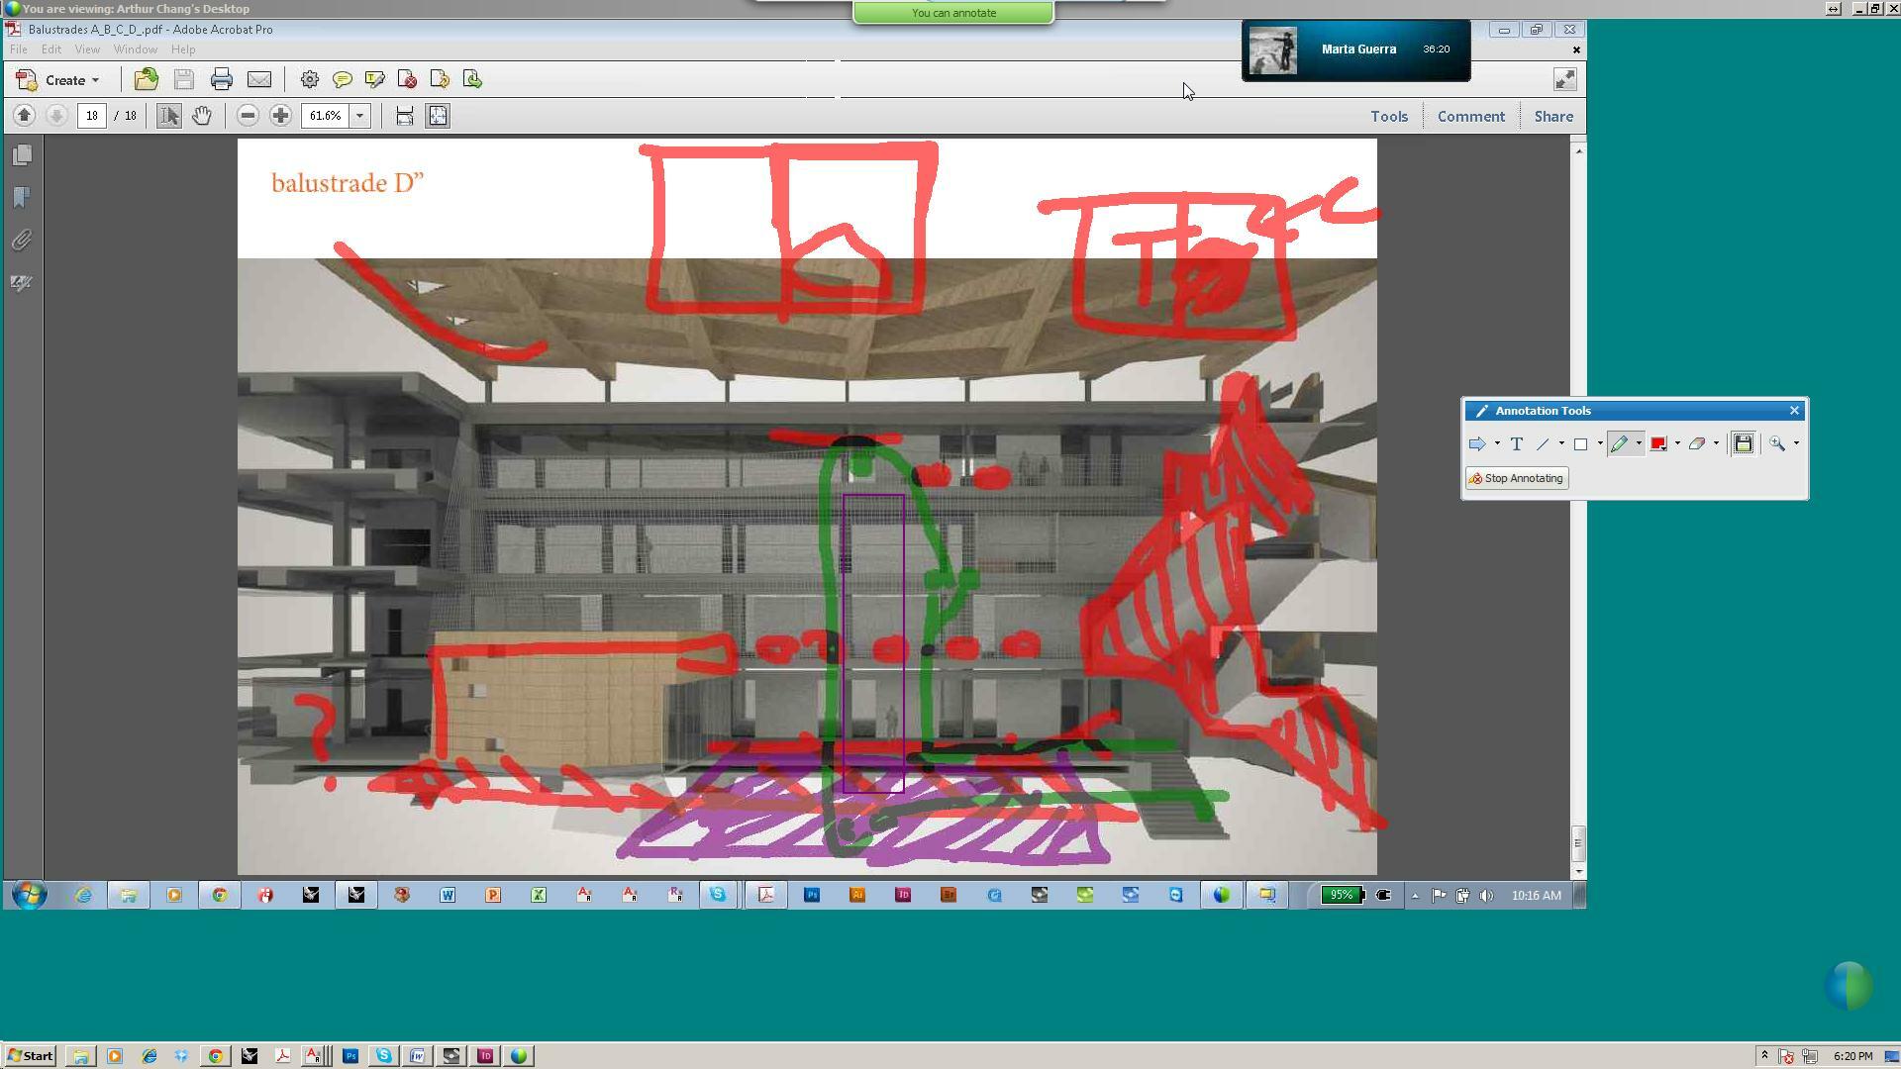Open the Share pane
1901x1069 pixels.
[1553, 117]
